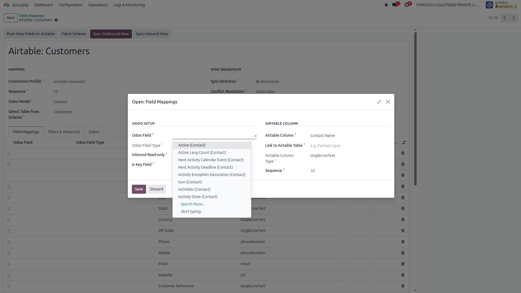Image resolution: width=521 pixels, height=293 pixels.
Task: Click the Link to Airtable Table input field
Action: coord(350,146)
